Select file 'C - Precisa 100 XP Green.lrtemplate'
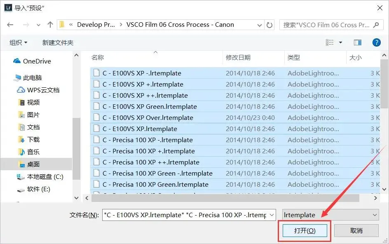 pyautogui.click(x=235, y=184)
